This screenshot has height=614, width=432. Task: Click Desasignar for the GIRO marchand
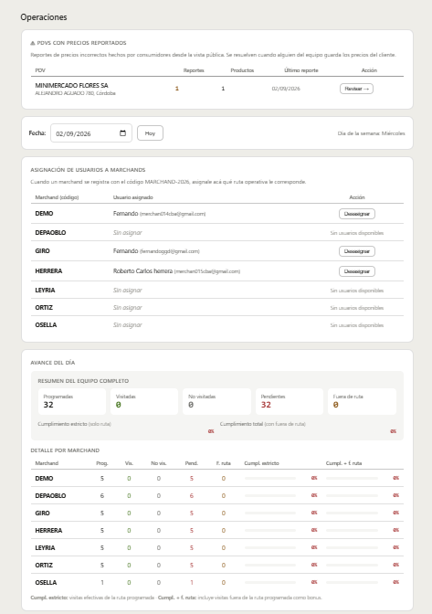point(357,251)
